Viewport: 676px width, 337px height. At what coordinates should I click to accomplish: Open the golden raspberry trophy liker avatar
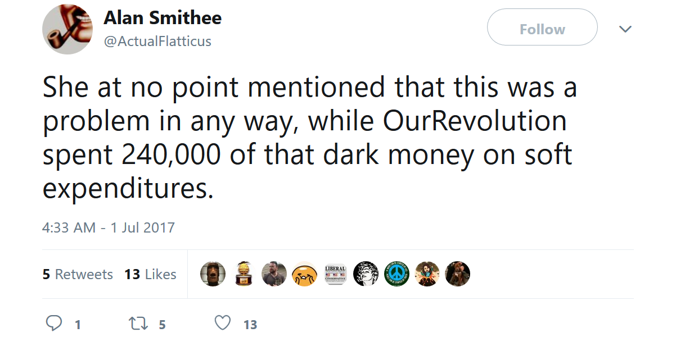pyautogui.click(x=244, y=274)
